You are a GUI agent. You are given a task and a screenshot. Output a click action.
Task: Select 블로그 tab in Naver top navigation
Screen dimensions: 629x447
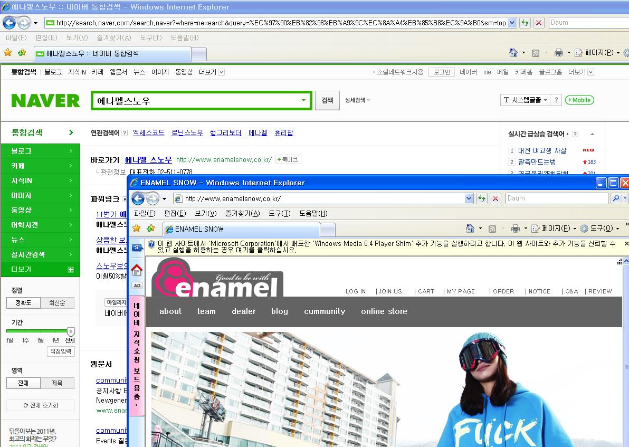tap(53, 72)
